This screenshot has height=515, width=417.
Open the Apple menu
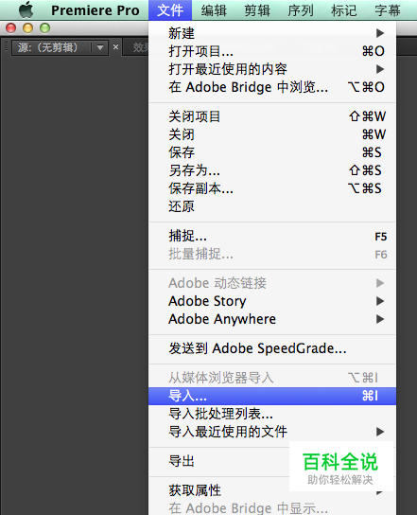pos(26,9)
